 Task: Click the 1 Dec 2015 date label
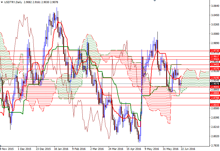[25, 149]
